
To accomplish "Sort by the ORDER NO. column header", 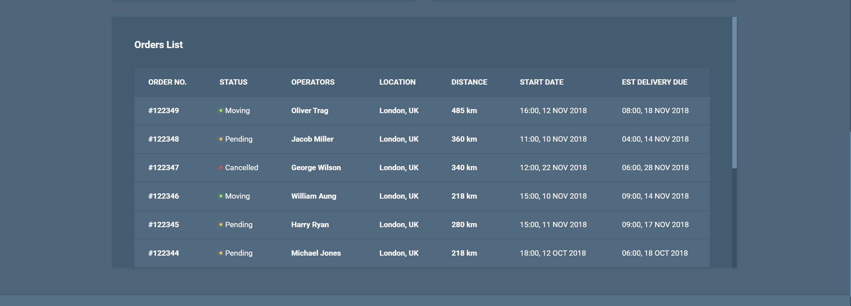I will [x=167, y=82].
